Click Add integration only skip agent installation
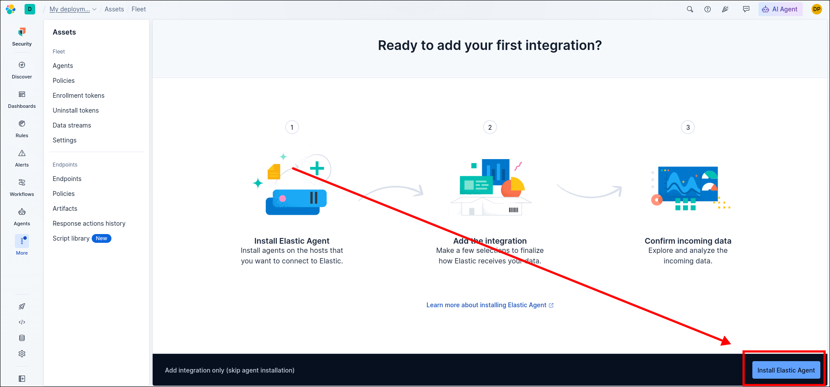The height and width of the screenshot is (387, 830). point(229,370)
